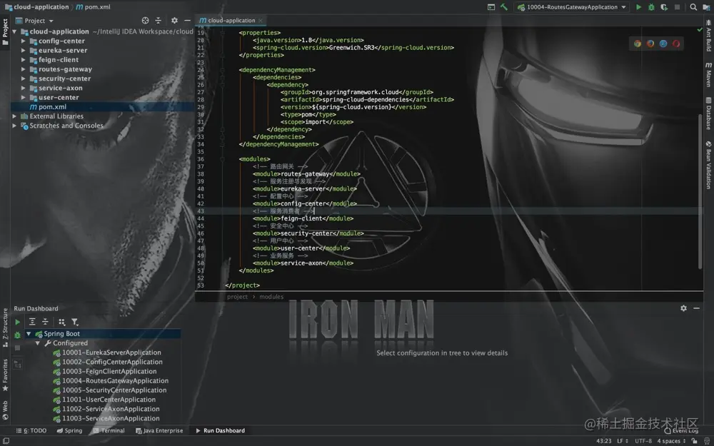Run the selected configuration from the top toolbar

pyautogui.click(x=638, y=7)
